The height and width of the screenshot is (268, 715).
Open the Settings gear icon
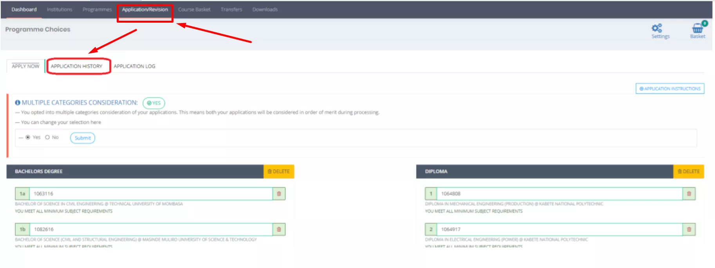coord(657,28)
